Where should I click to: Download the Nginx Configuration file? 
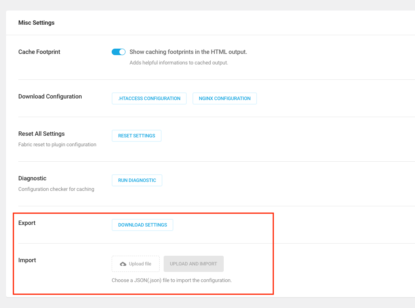tap(225, 98)
